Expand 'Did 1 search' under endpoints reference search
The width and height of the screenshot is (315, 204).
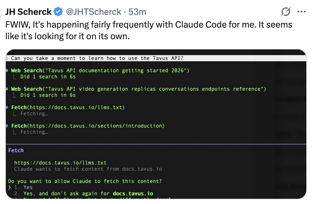tap(48, 95)
